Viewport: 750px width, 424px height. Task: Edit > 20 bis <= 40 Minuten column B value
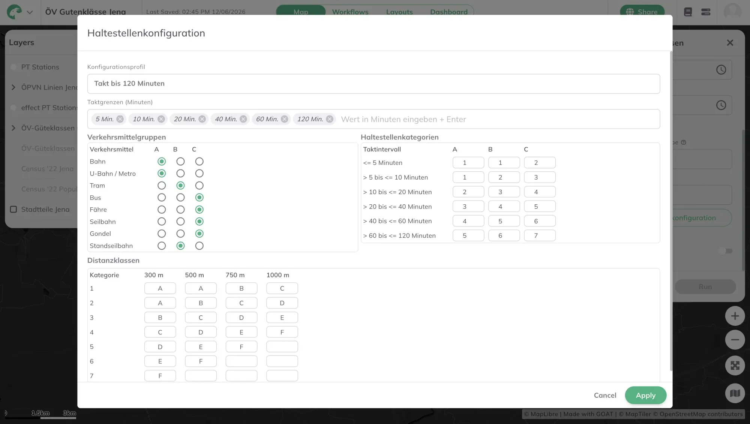504,207
